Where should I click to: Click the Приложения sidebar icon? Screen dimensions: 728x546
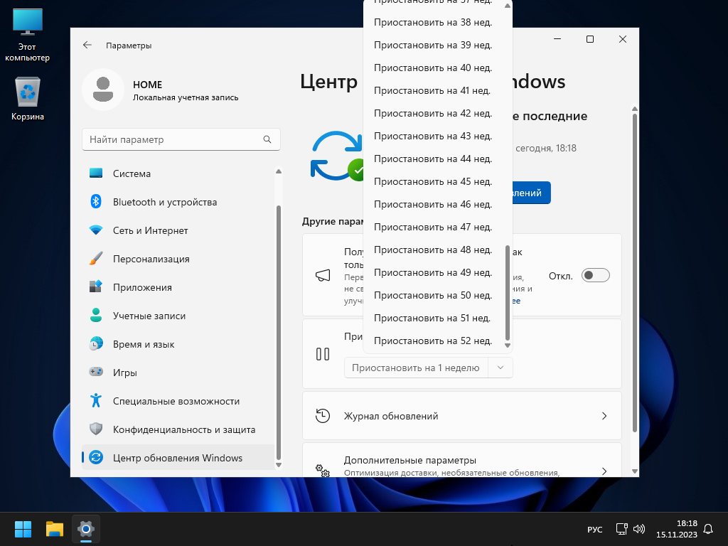pos(96,287)
